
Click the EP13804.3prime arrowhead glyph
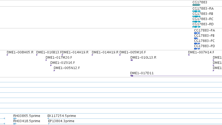click(x=49, y=124)
